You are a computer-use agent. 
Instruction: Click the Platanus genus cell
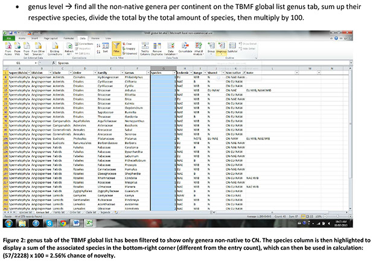[137, 138]
